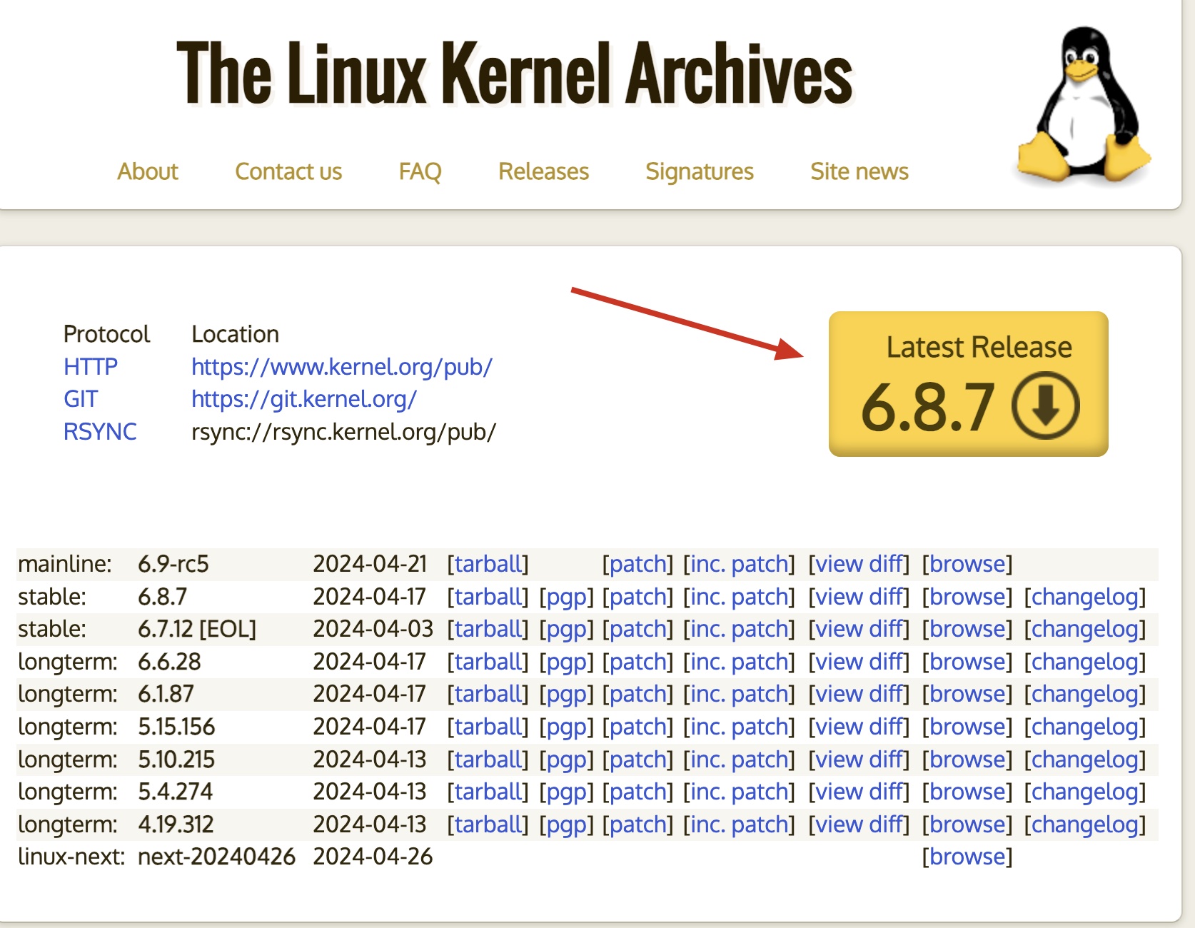
Task: Open inc. patch for mainline 6.9-rc5
Action: (x=739, y=564)
